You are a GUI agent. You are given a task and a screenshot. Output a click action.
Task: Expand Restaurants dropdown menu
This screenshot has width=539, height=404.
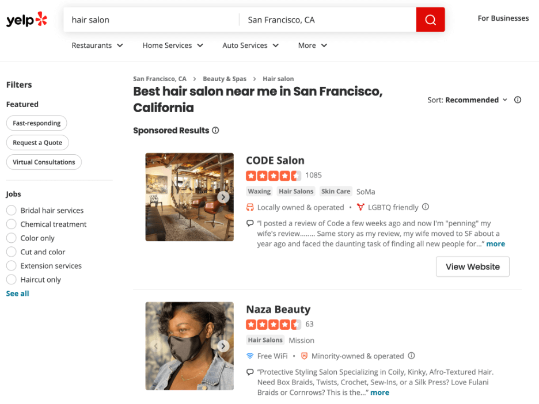[x=97, y=45]
